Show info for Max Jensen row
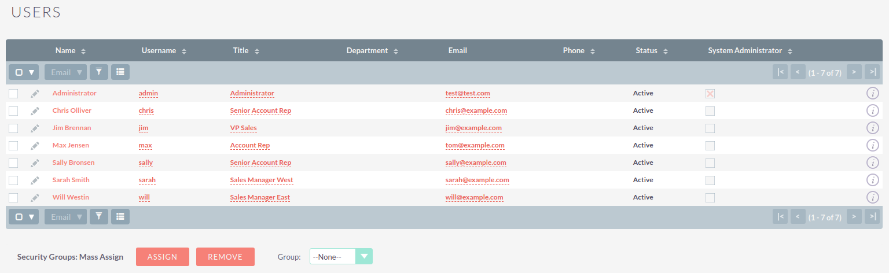 (872, 145)
